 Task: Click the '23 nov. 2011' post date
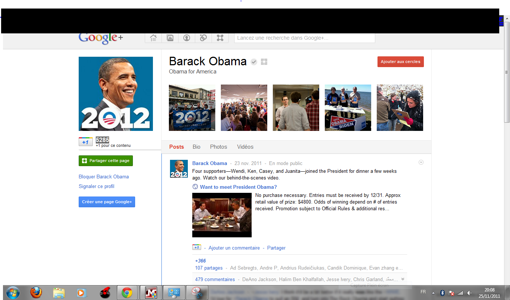[248, 163]
